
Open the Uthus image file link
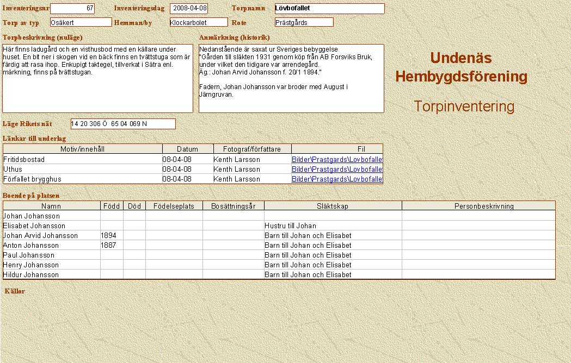337,169
